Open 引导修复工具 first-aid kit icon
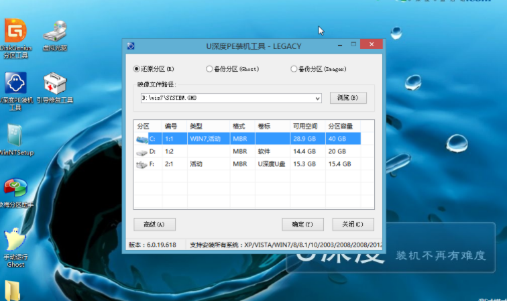507x301 pixels. tap(54, 85)
